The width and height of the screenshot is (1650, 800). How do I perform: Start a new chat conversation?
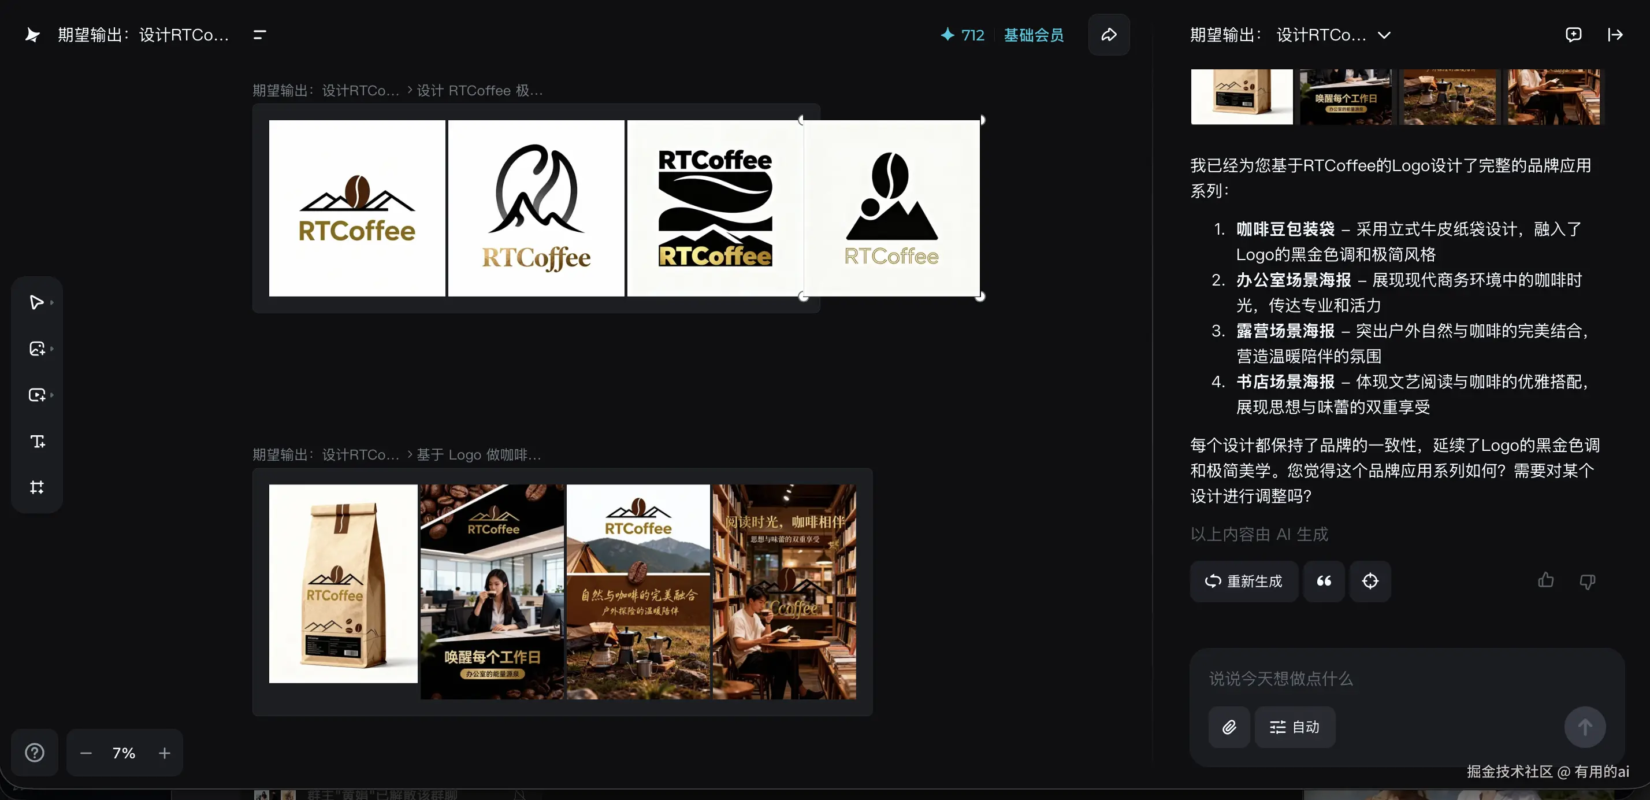[x=1573, y=35]
